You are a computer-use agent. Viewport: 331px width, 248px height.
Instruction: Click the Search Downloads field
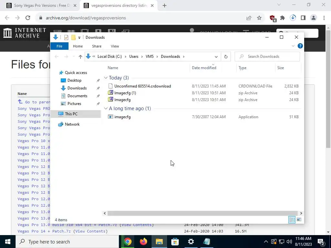click(x=267, y=57)
